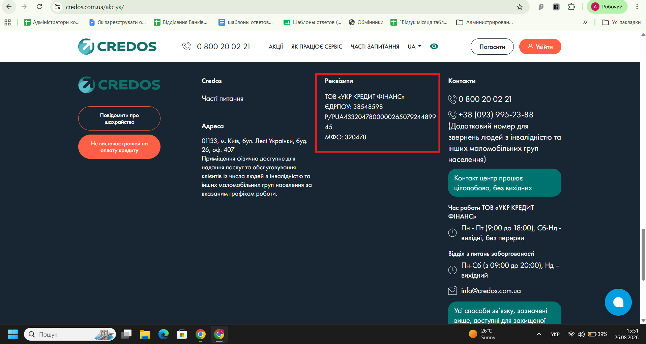Switch the УКР keyboard language
This screenshot has height=344, width=646.
tap(555, 334)
